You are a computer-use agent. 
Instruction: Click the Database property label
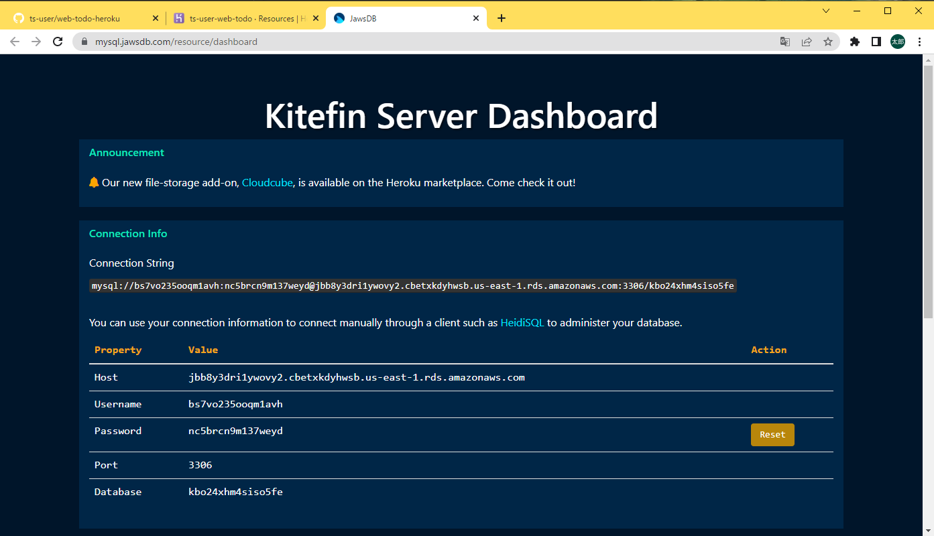click(x=118, y=492)
